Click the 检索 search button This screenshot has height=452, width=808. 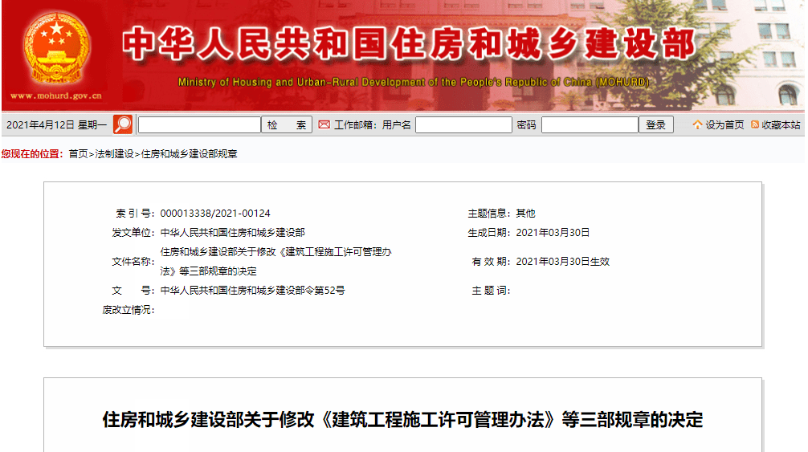(x=287, y=125)
